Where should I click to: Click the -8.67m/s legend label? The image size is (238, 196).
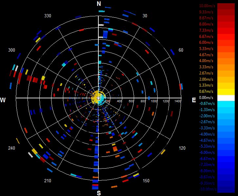tap(207, 177)
